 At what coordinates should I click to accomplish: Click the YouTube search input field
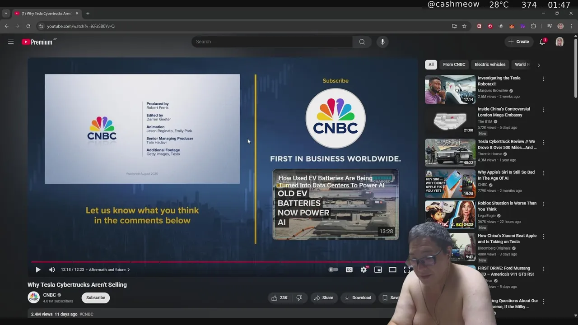pyautogui.click(x=272, y=42)
